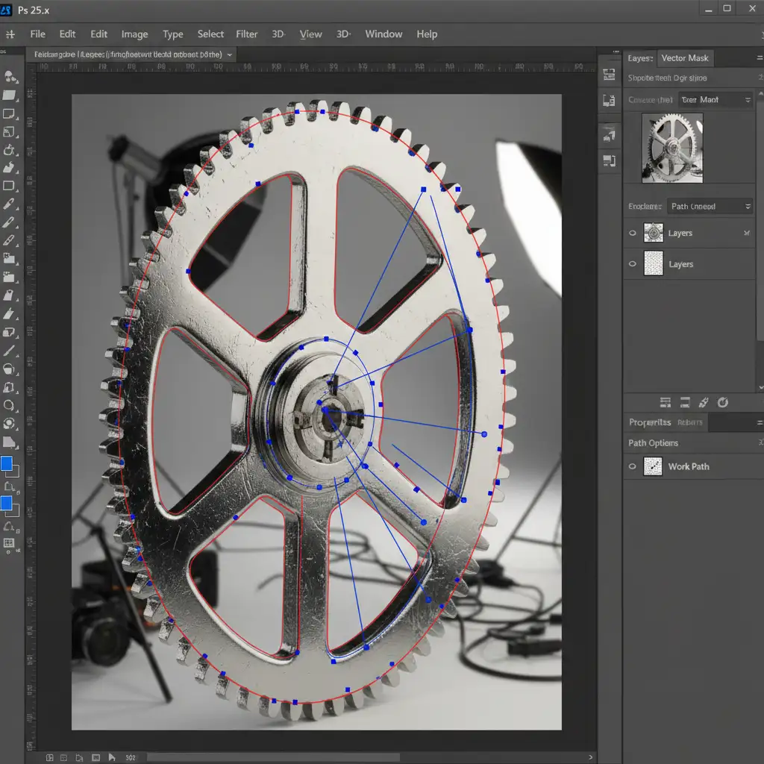Switch to the Vector Mask tab
Image resolution: width=764 pixels, height=764 pixels.
685,58
